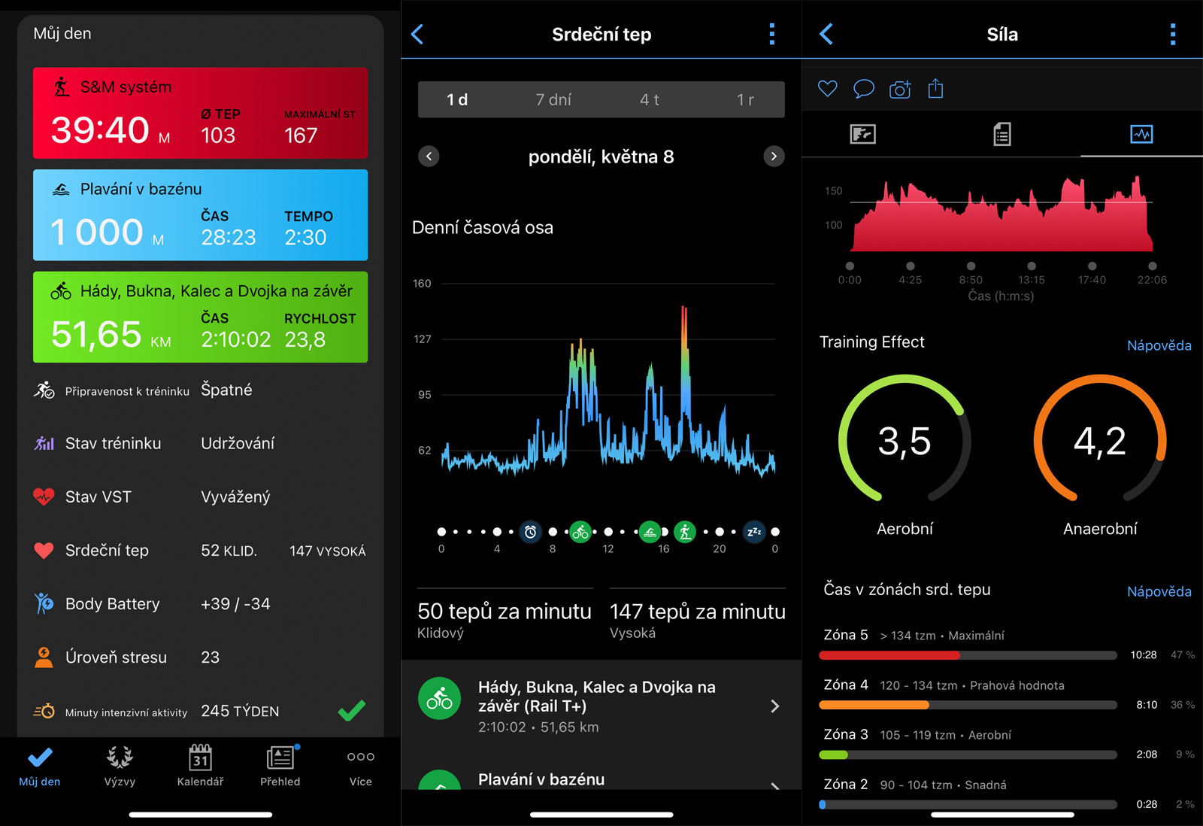The width and height of the screenshot is (1203, 826).
Task: Expand the Hády, Bukna cycling list entry chevron
Action: coord(775,706)
